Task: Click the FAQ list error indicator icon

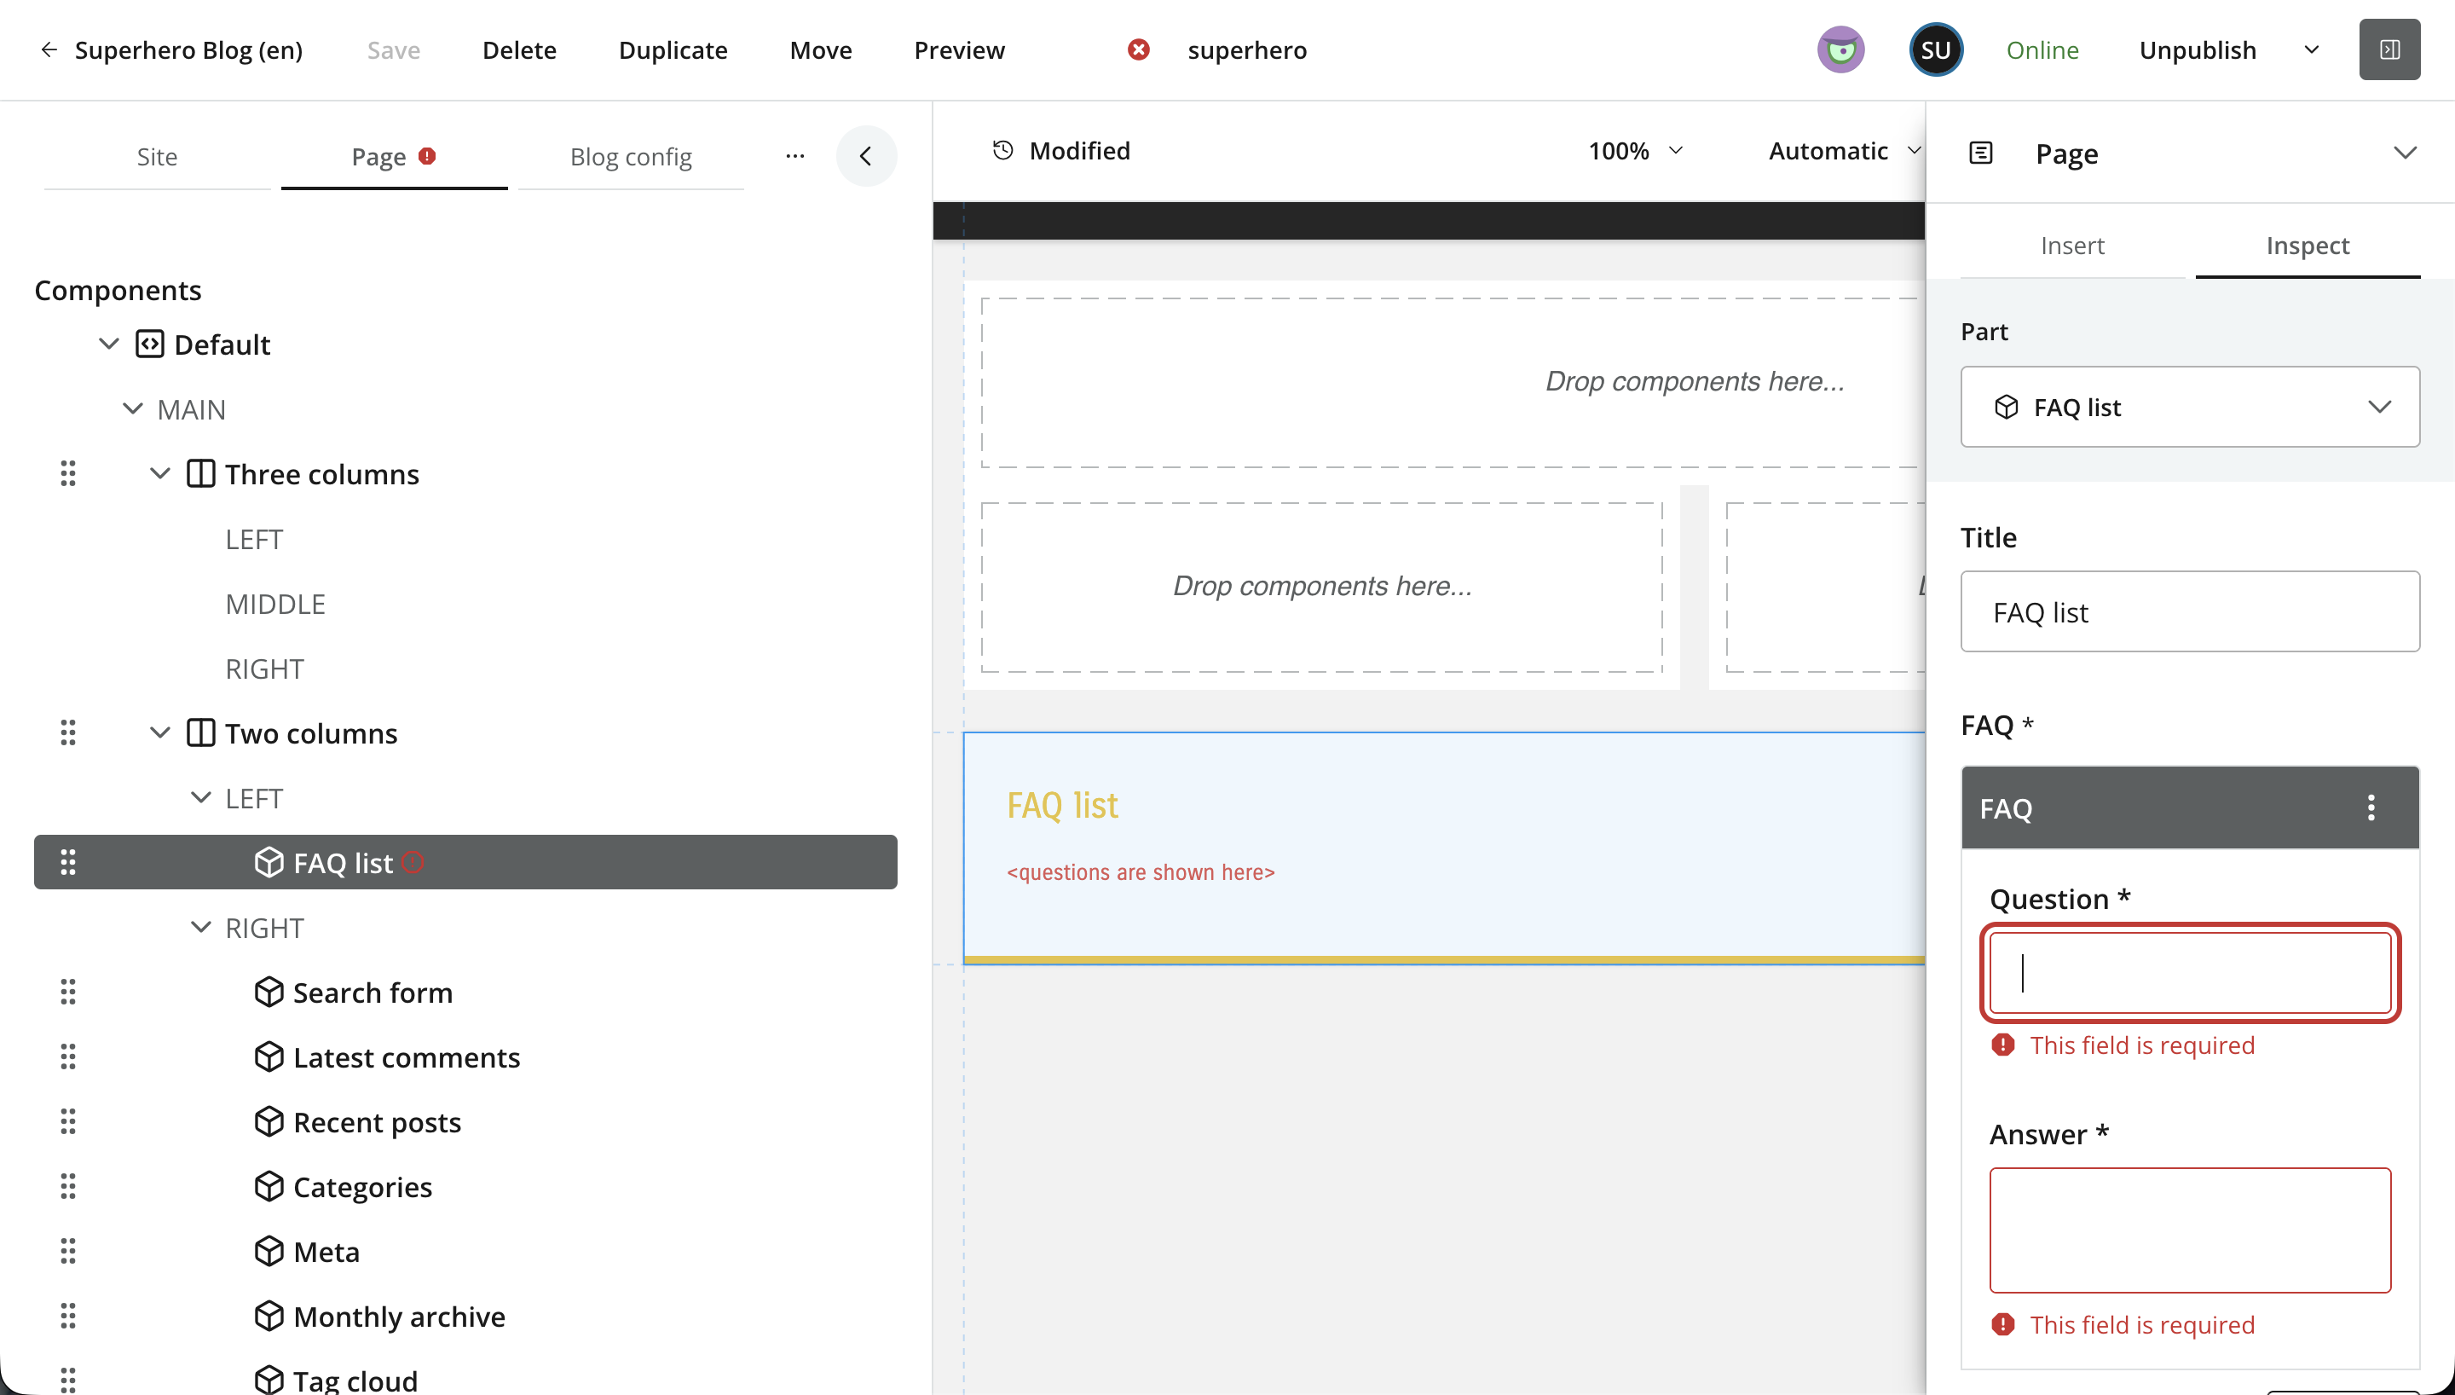Action: [x=413, y=862]
